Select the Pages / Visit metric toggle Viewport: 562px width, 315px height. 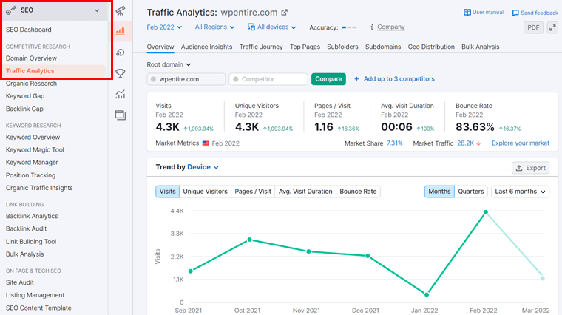coord(253,192)
